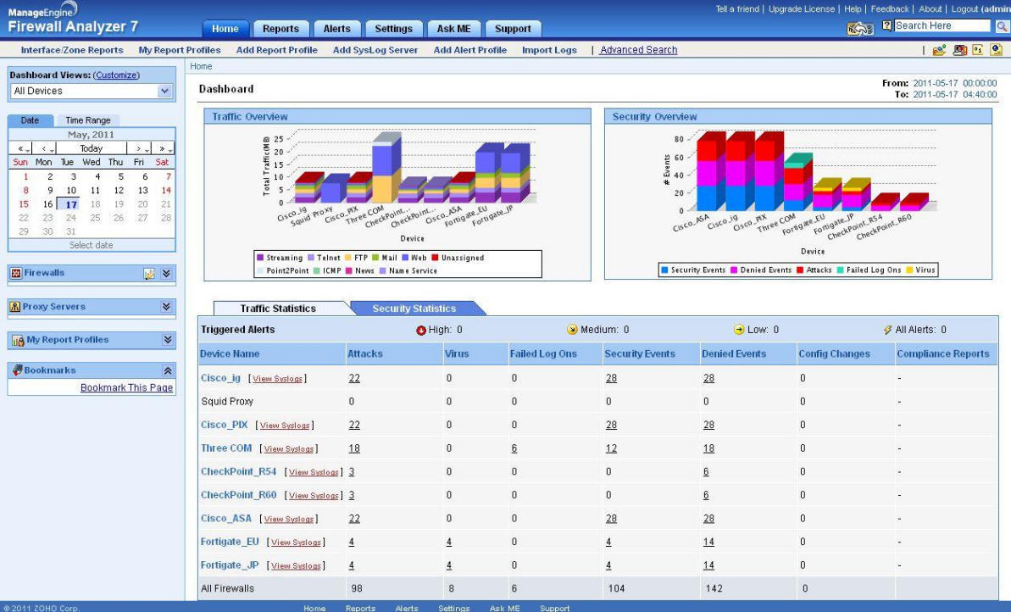The image size is (1011, 612).
Task: Expand the Proxy Servers section
Action: click(x=166, y=306)
